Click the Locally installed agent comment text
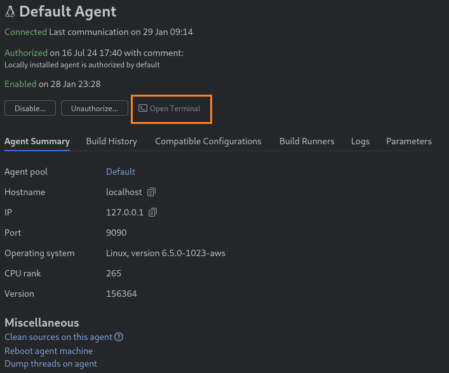 pos(82,65)
